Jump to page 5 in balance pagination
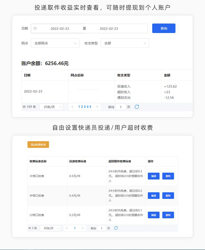The width and height of the screenshot is (205, 250). click(90, 107)
